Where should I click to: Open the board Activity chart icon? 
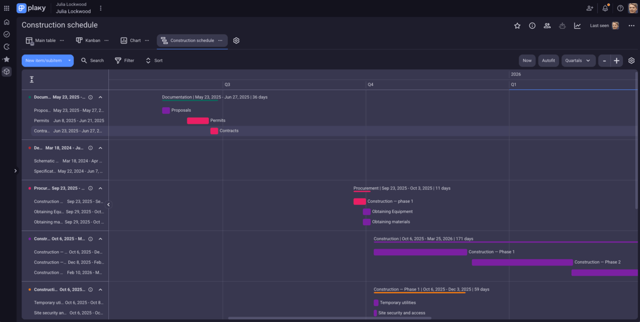(577, 25)
